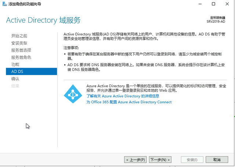Click the greyed-out 安装(I) button
The width and height of the screenshot is (235, 167).
tap(192, 160)
